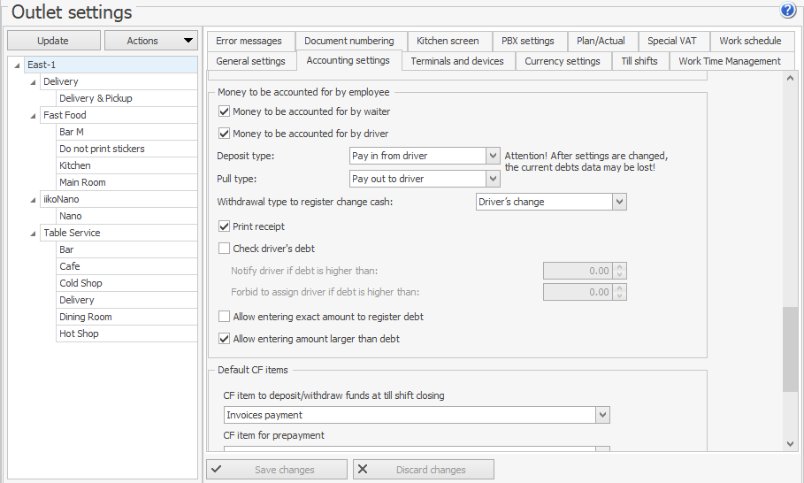Open the help question mark icon
The width and height of the screenshot is (804, 483).
[x=788, y=11]
